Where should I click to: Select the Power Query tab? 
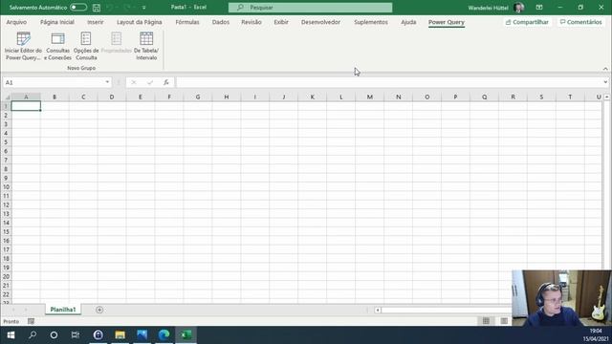[x=447, y=22]
